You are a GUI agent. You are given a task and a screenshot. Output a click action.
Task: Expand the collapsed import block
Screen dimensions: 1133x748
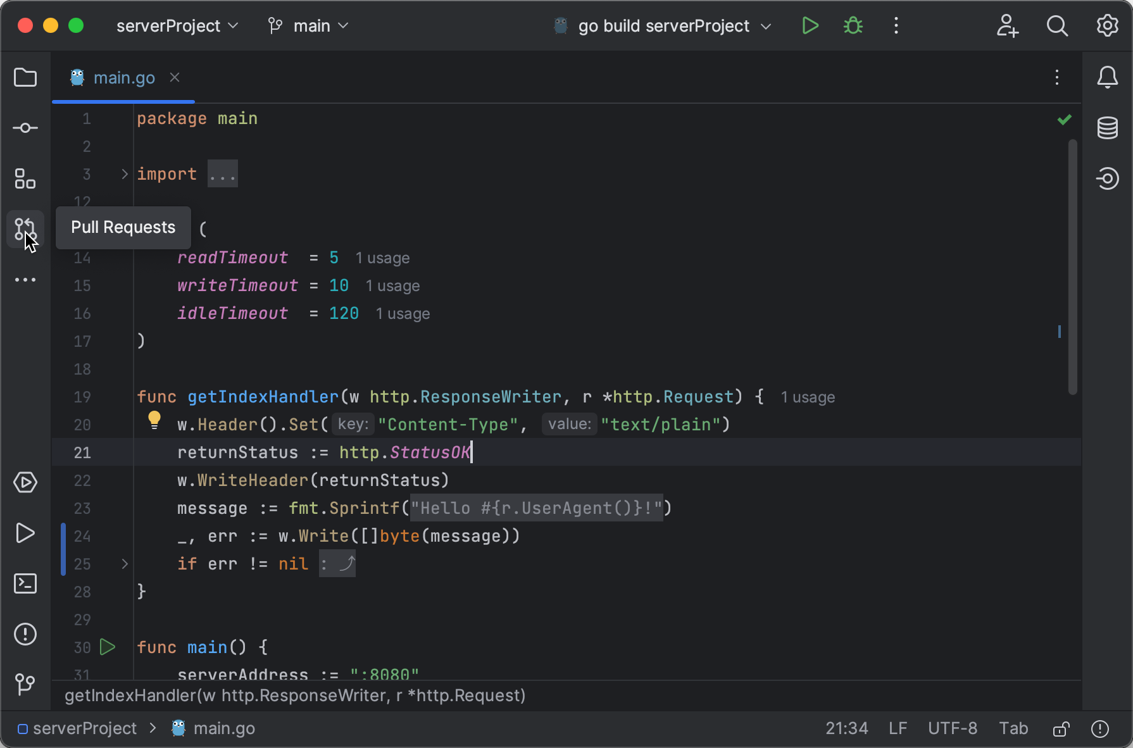coord(222,173)
